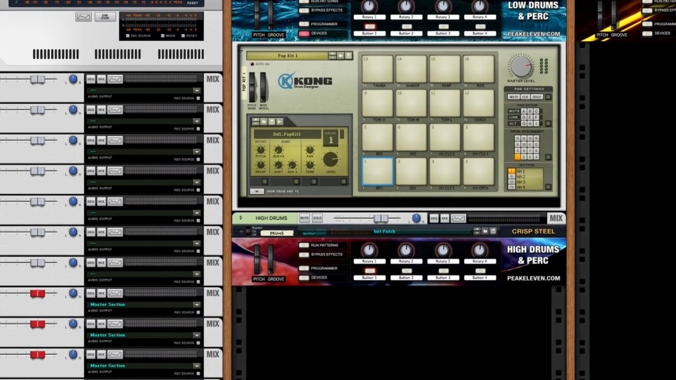This screenshot has width=676, height=380.
Task: Browse patches in the Init Patch combinator
Action: pos(485,231)
